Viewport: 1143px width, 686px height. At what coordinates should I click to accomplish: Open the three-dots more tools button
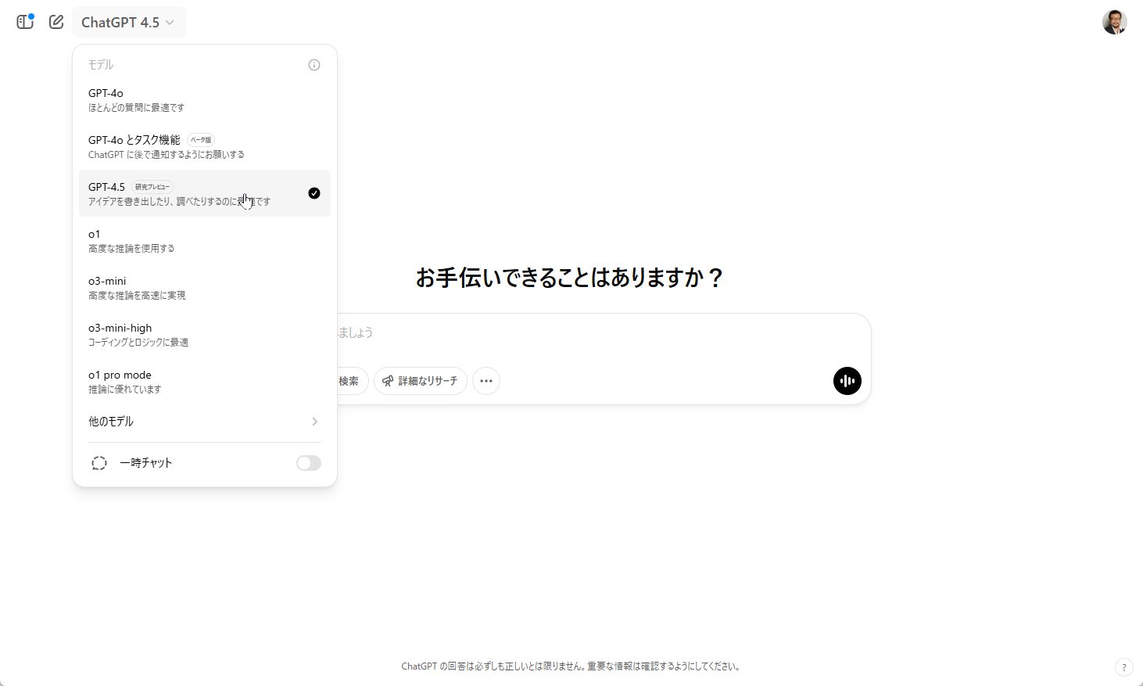tap(486, 381)
